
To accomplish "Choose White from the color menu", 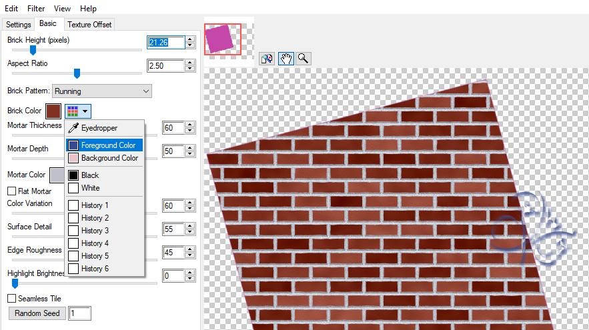I will (x=105, y=188).
